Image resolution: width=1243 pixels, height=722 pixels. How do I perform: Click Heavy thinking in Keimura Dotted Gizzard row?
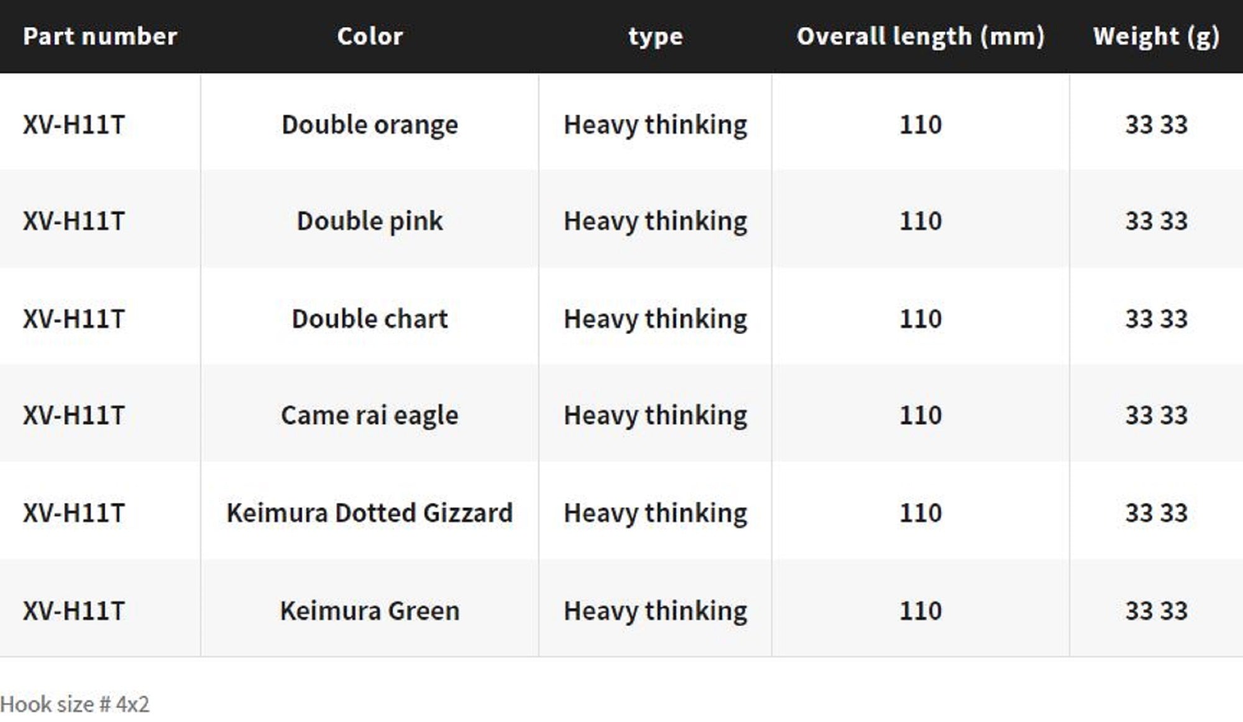click(x=655, y=513)
